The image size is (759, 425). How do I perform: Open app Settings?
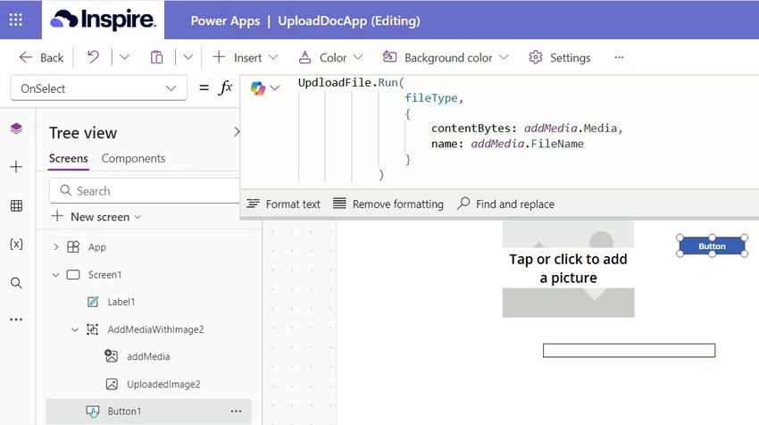[560, 58]
